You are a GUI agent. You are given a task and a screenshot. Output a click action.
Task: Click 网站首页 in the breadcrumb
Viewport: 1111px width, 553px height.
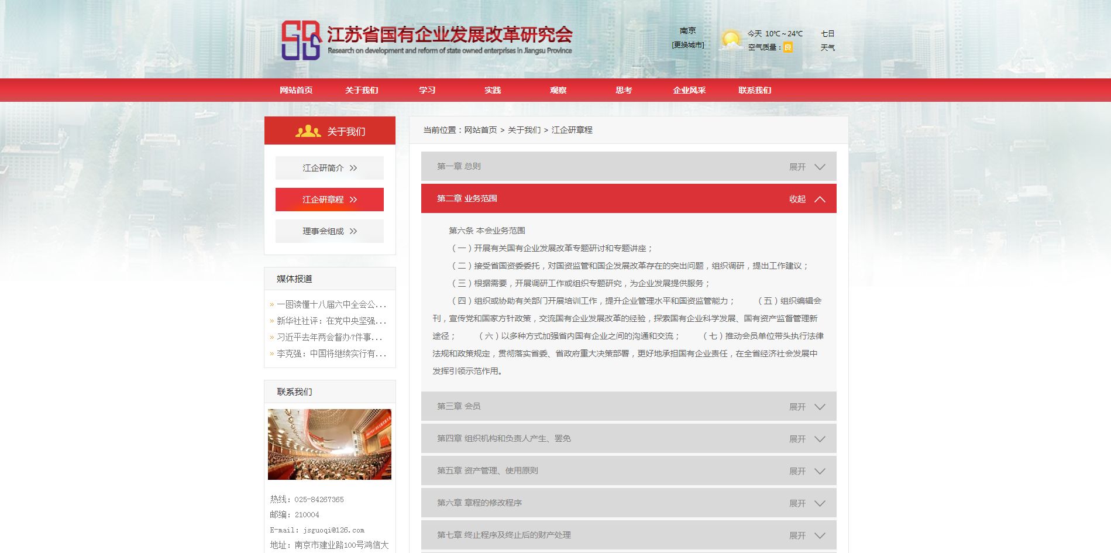pyautogui.click(x=480, y=130)
